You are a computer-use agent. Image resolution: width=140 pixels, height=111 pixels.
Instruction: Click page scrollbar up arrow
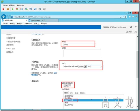point(137,37)
